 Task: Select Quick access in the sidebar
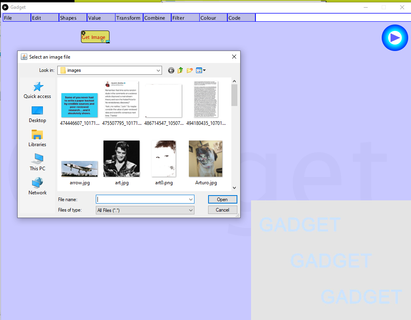(x=37, y=90)
